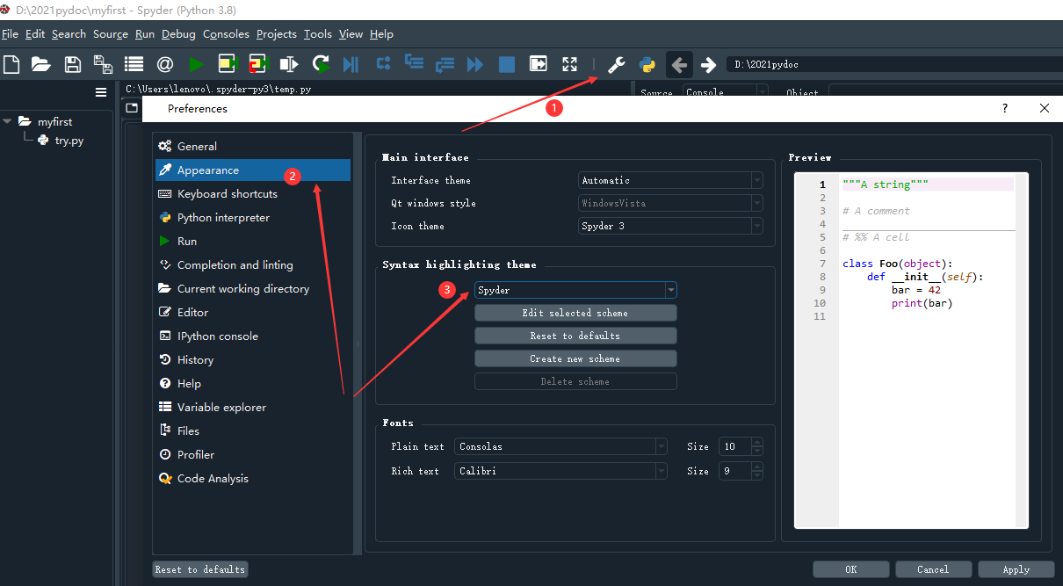Open the Rich text font dropdown
The width and height of the screenshot is (1063, 586).
click(x=561, y=471)
